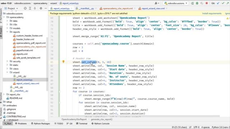The image size is (230, 129).
Task: Click the Project panel vertical scrollbar
Action: pyautogui.click(x=47, y=64)
